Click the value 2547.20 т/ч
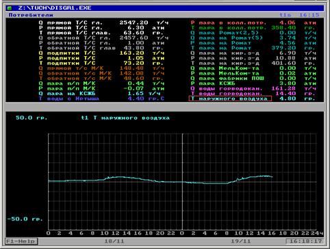 point(144,23)
